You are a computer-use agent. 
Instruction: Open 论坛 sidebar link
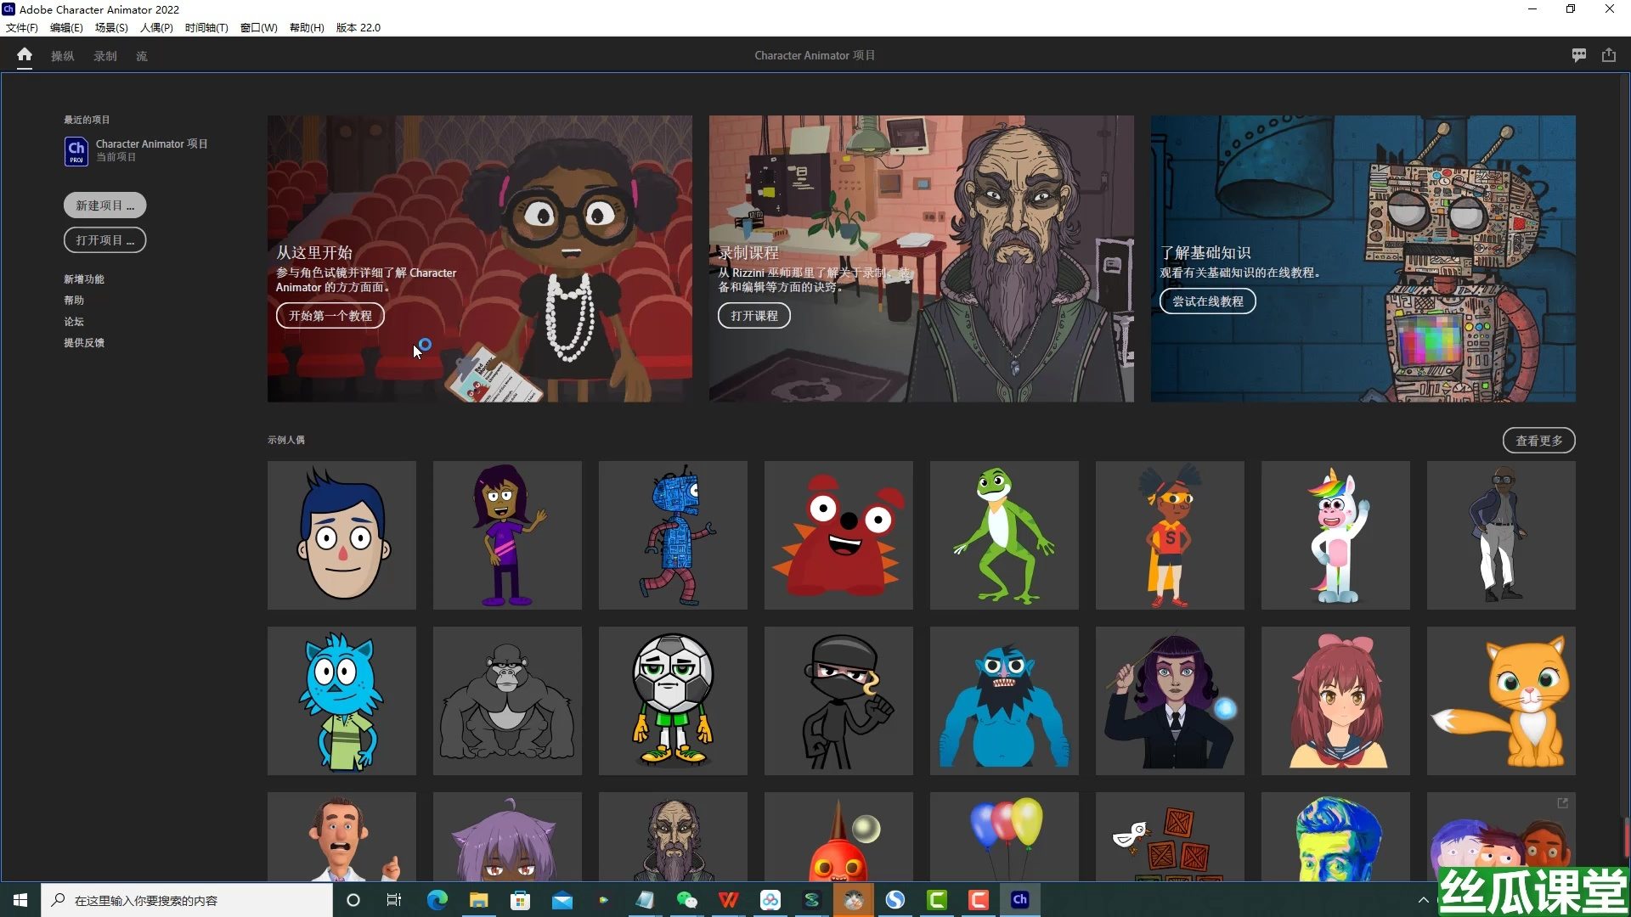coord(74,322)
